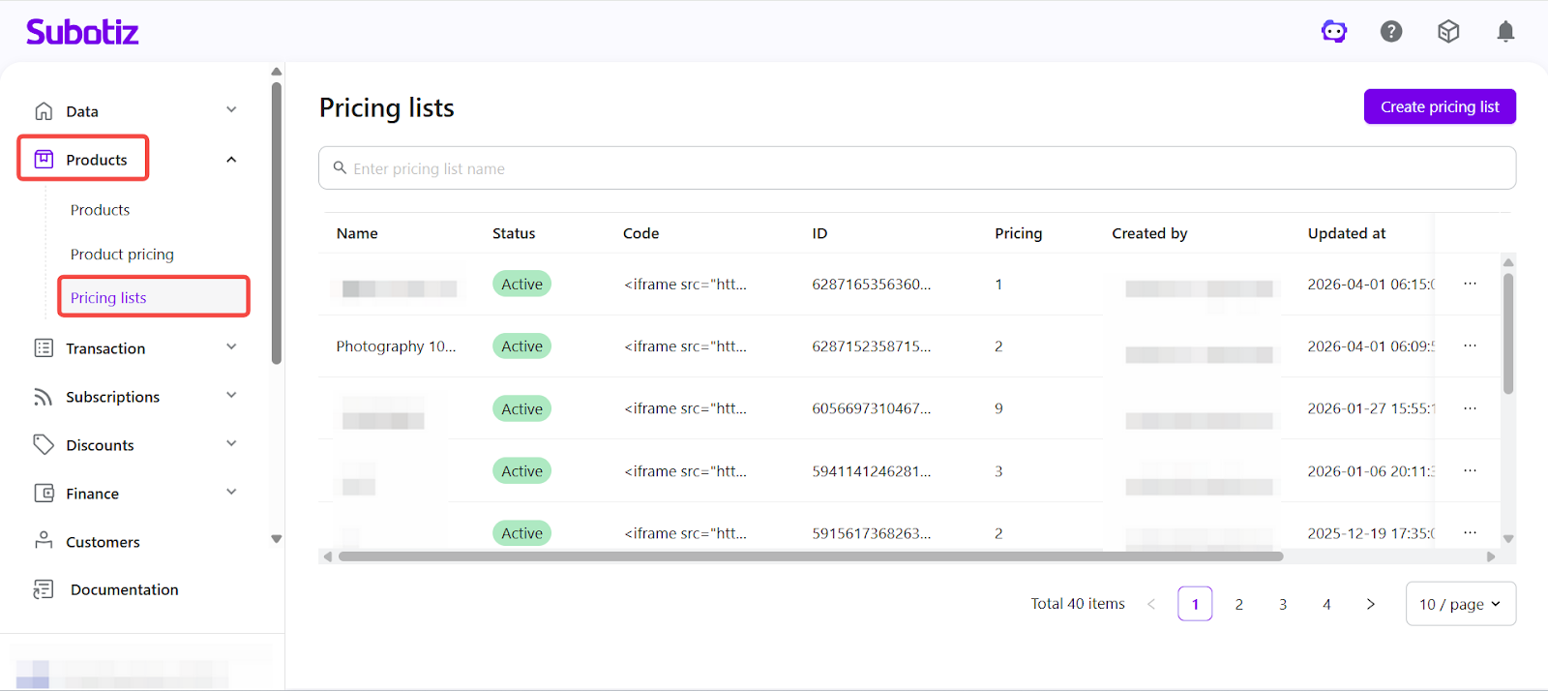
Task: Go to page 3 of results
Action: pos(1283,604)
